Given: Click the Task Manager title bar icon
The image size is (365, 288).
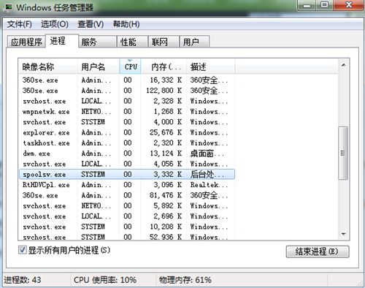Looking at the screenshot, I should [x=9, y=7].
